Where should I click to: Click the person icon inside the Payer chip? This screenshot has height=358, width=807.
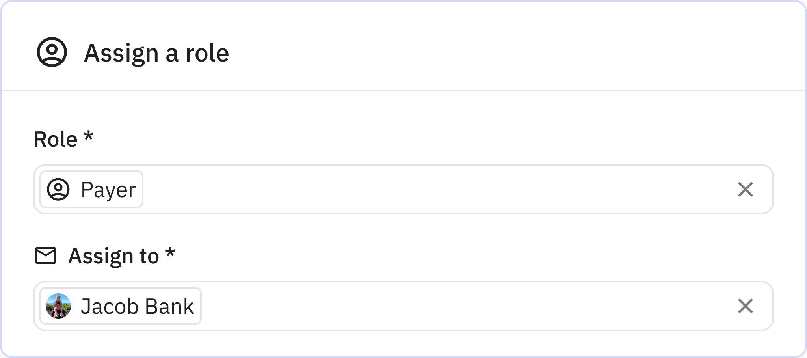pos(58,189)
